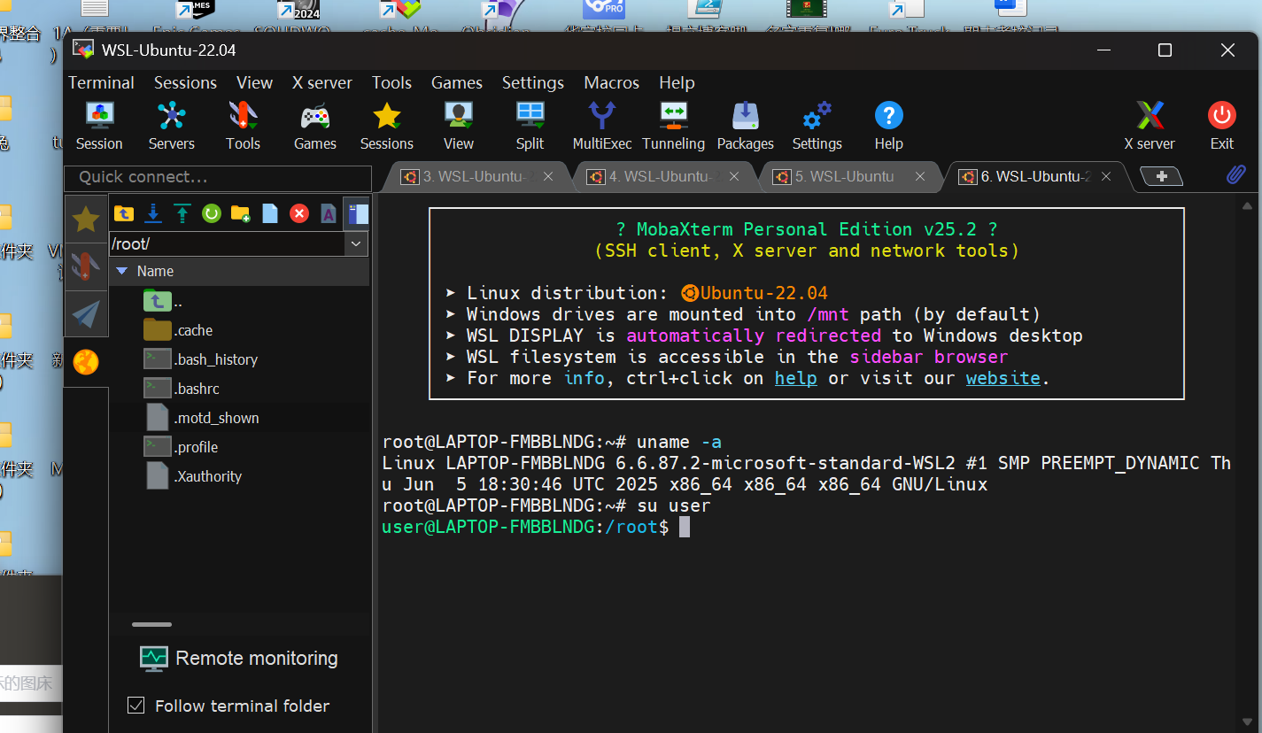Open the Session toolbar button
The image size is (1262, 733).
click(99, 127)
